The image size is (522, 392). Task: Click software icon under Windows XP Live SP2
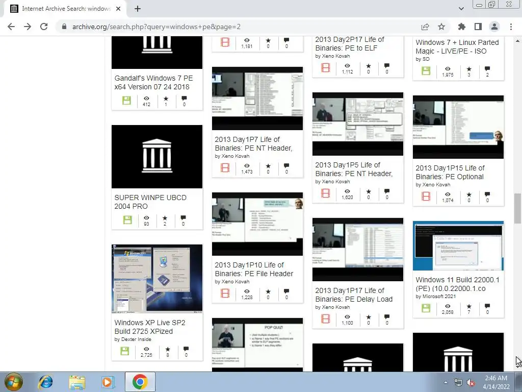[x=125, y=351]
